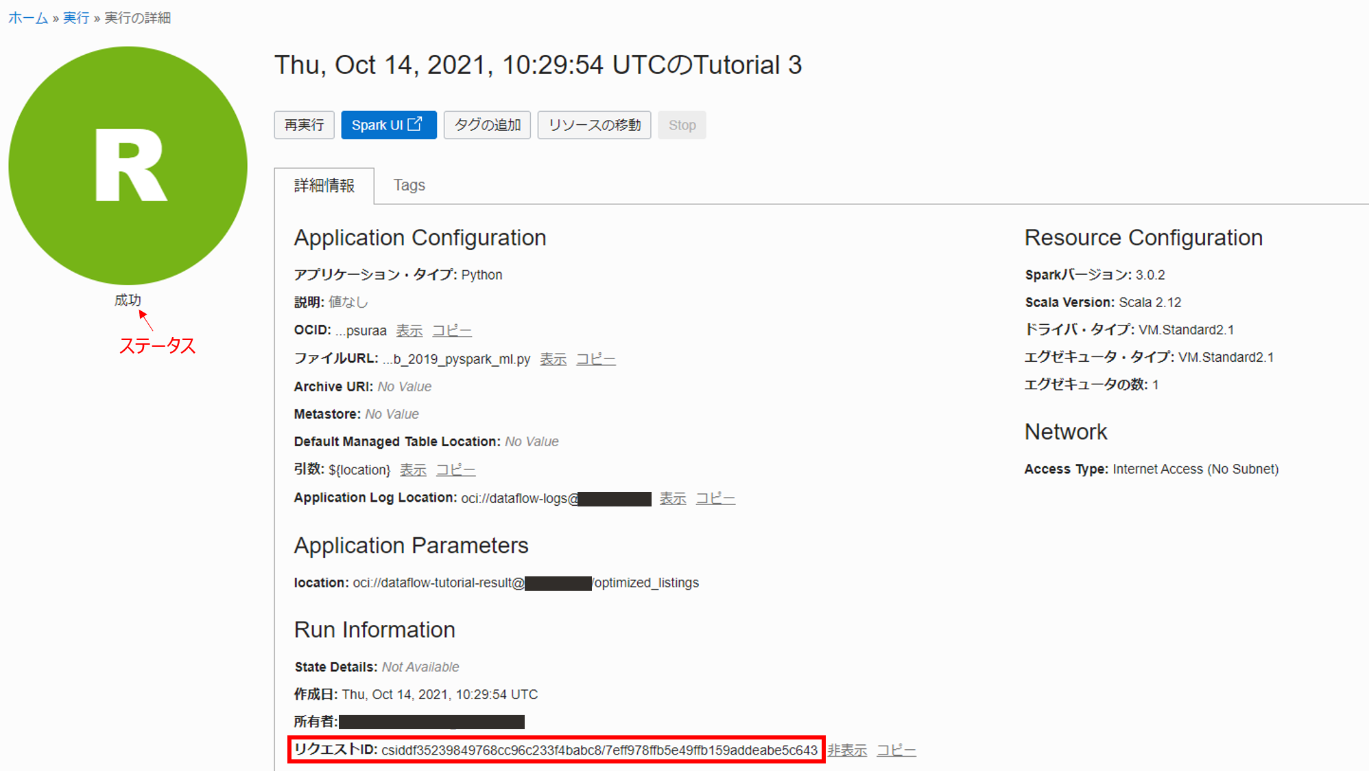Show the full ファイルURL (File URL)
Viewport: 1369px width, 771px height.
553,359
